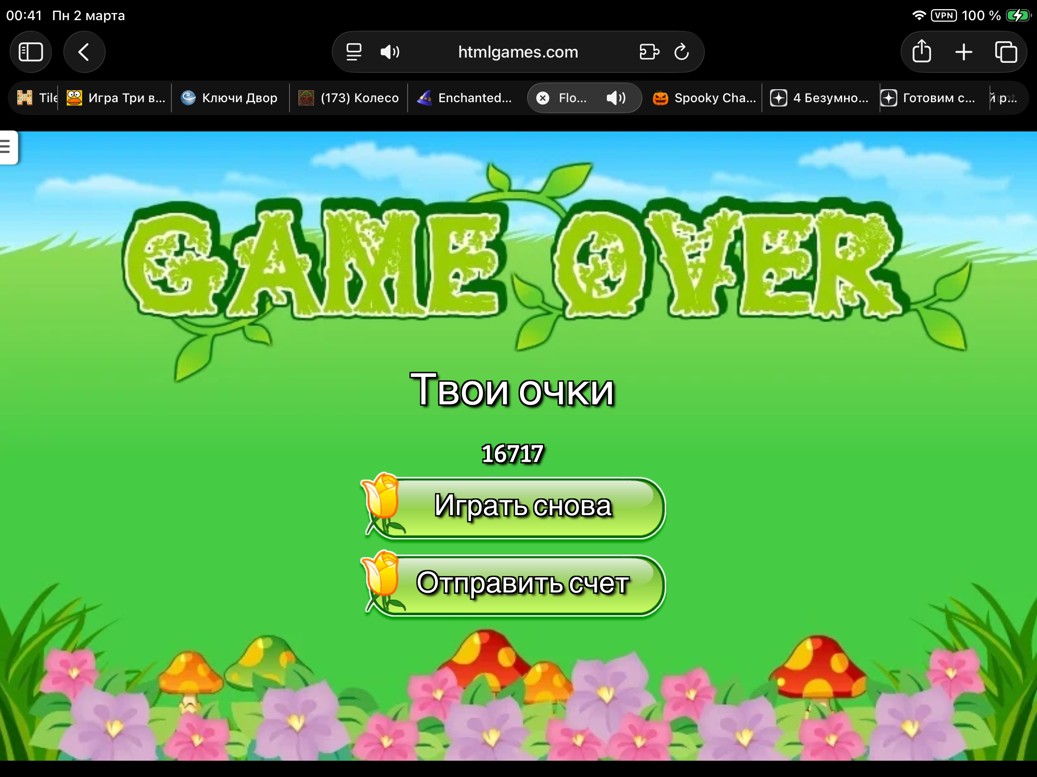Open page format menu in address bar
Viewport: 1037px width, 777px height.
click(x=354, y=52)
